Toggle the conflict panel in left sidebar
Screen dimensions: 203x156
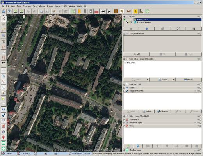tap(4, 110)
